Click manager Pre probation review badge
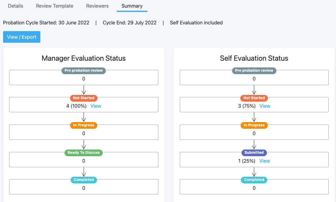Screen dimensions: 336x202 (x=83, y=70)
